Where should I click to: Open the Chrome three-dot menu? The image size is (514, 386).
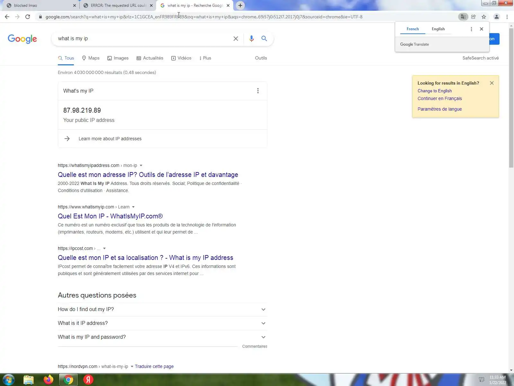click(507, 17)
